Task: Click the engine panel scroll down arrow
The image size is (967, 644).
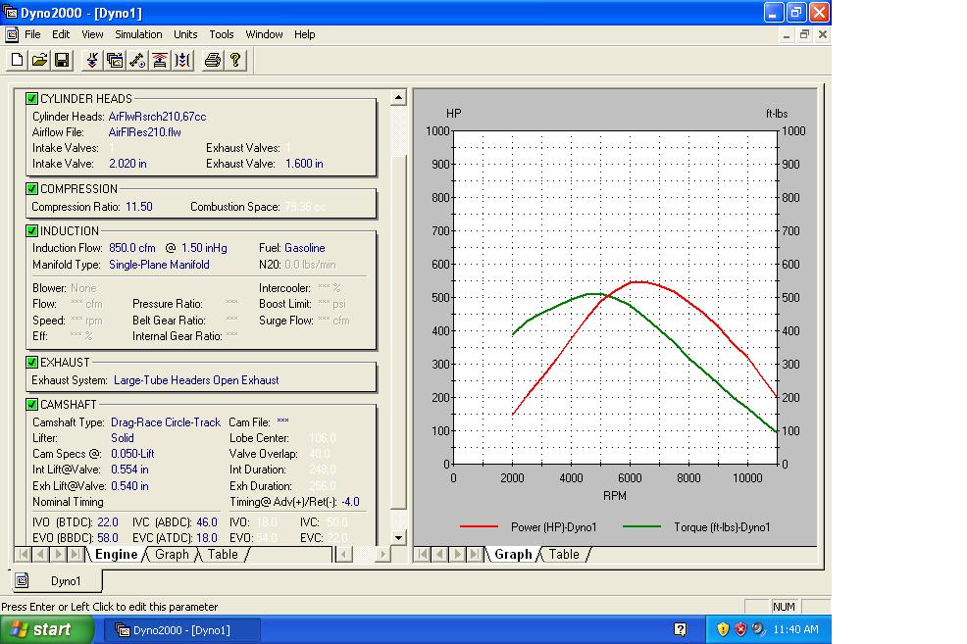Action: point(398,537)
